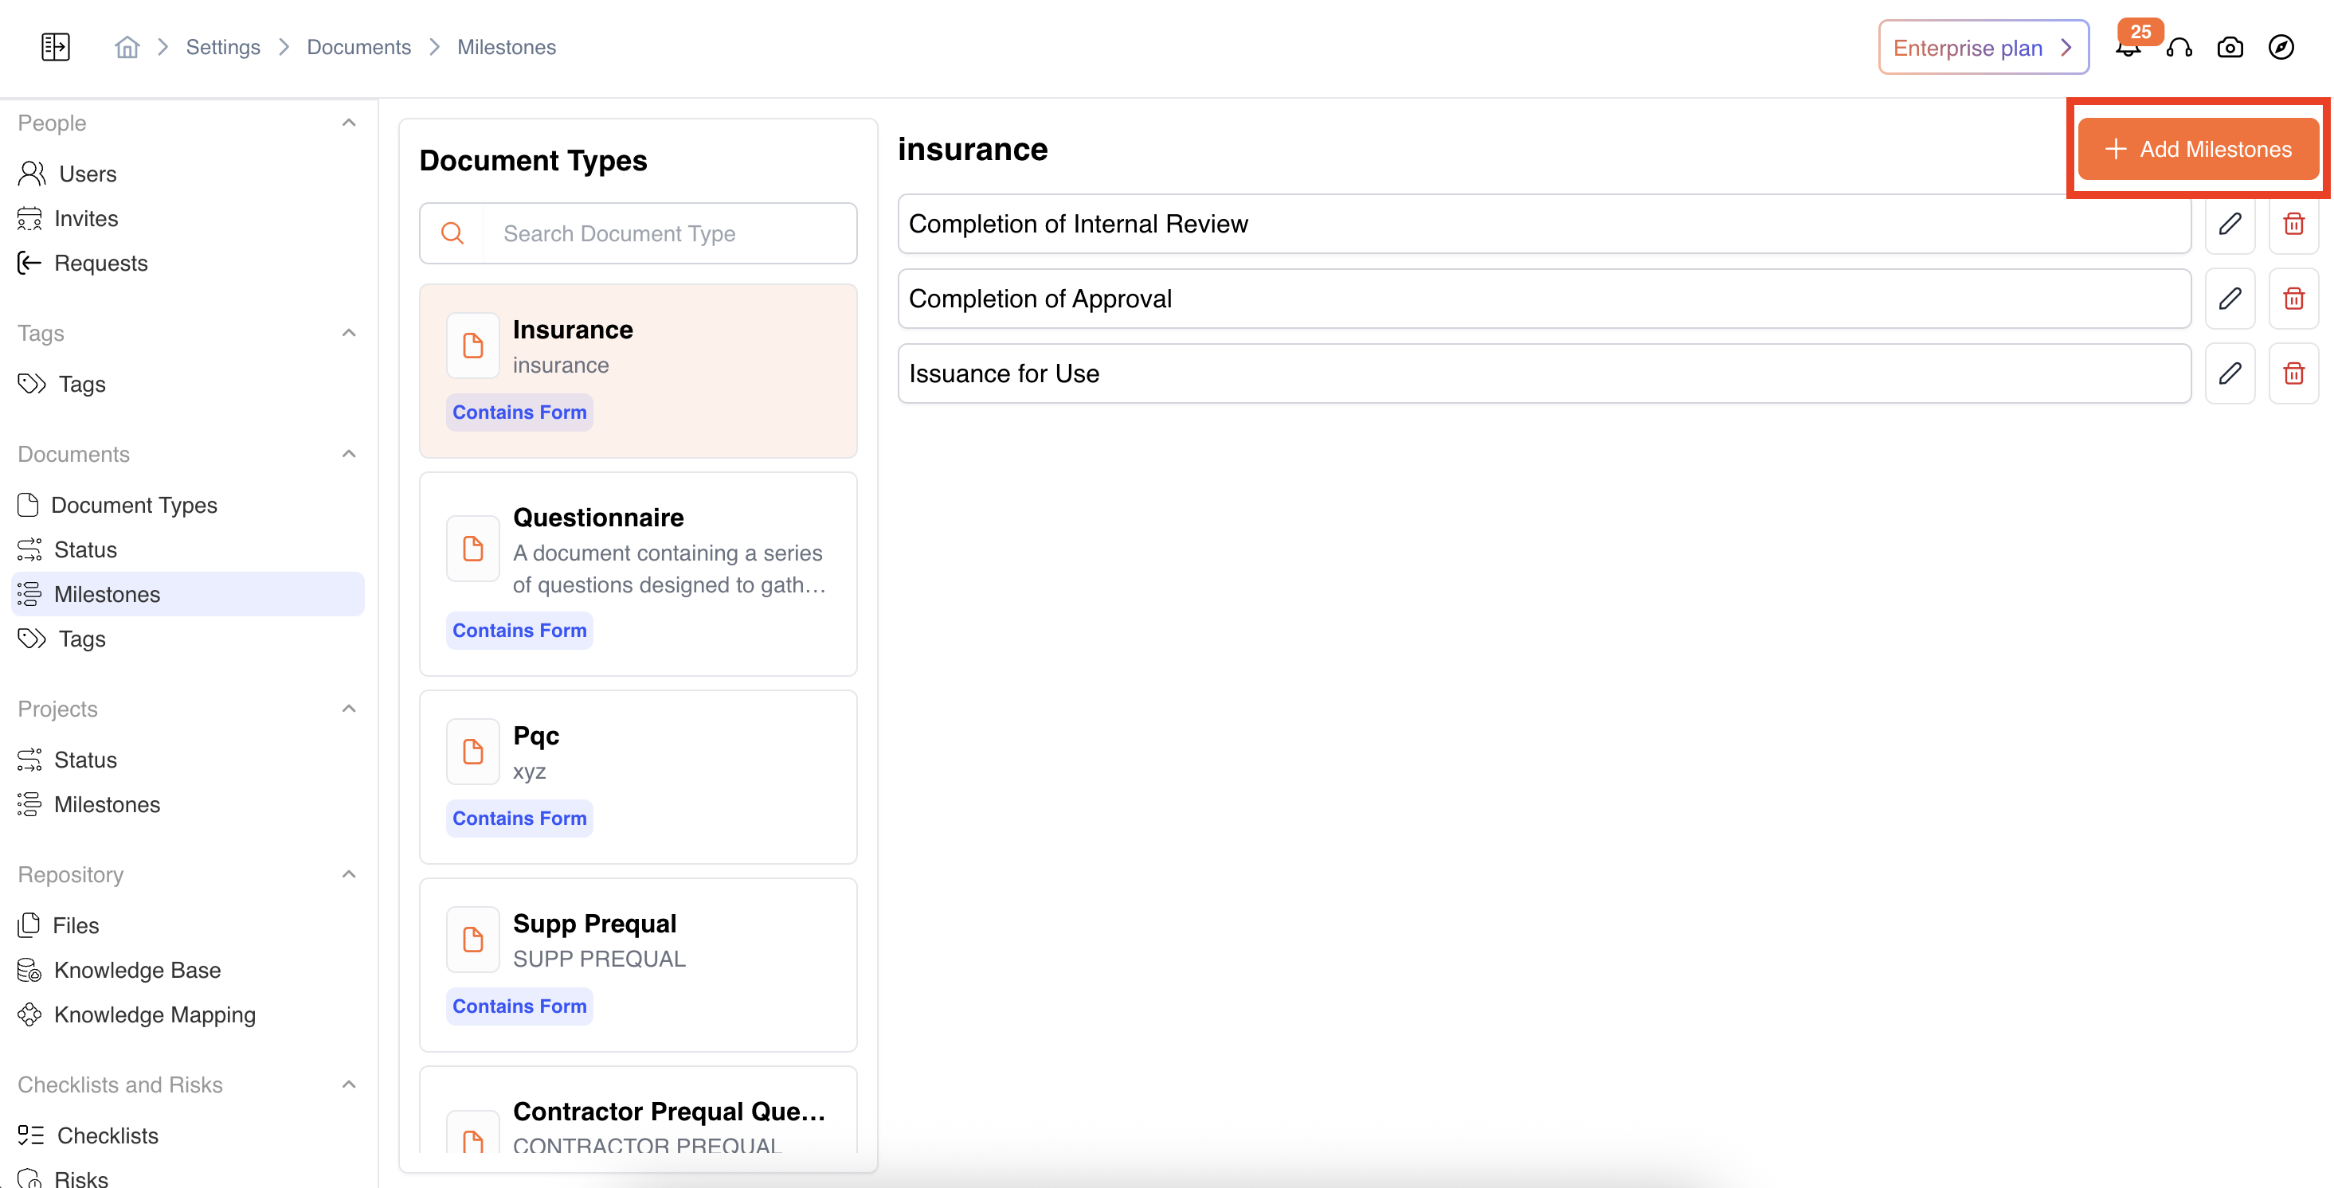Edit the Issuance for Use milestone
Image resolution: width=2334 pixels, height=1188 pixels.
[x=2230, y=373]
